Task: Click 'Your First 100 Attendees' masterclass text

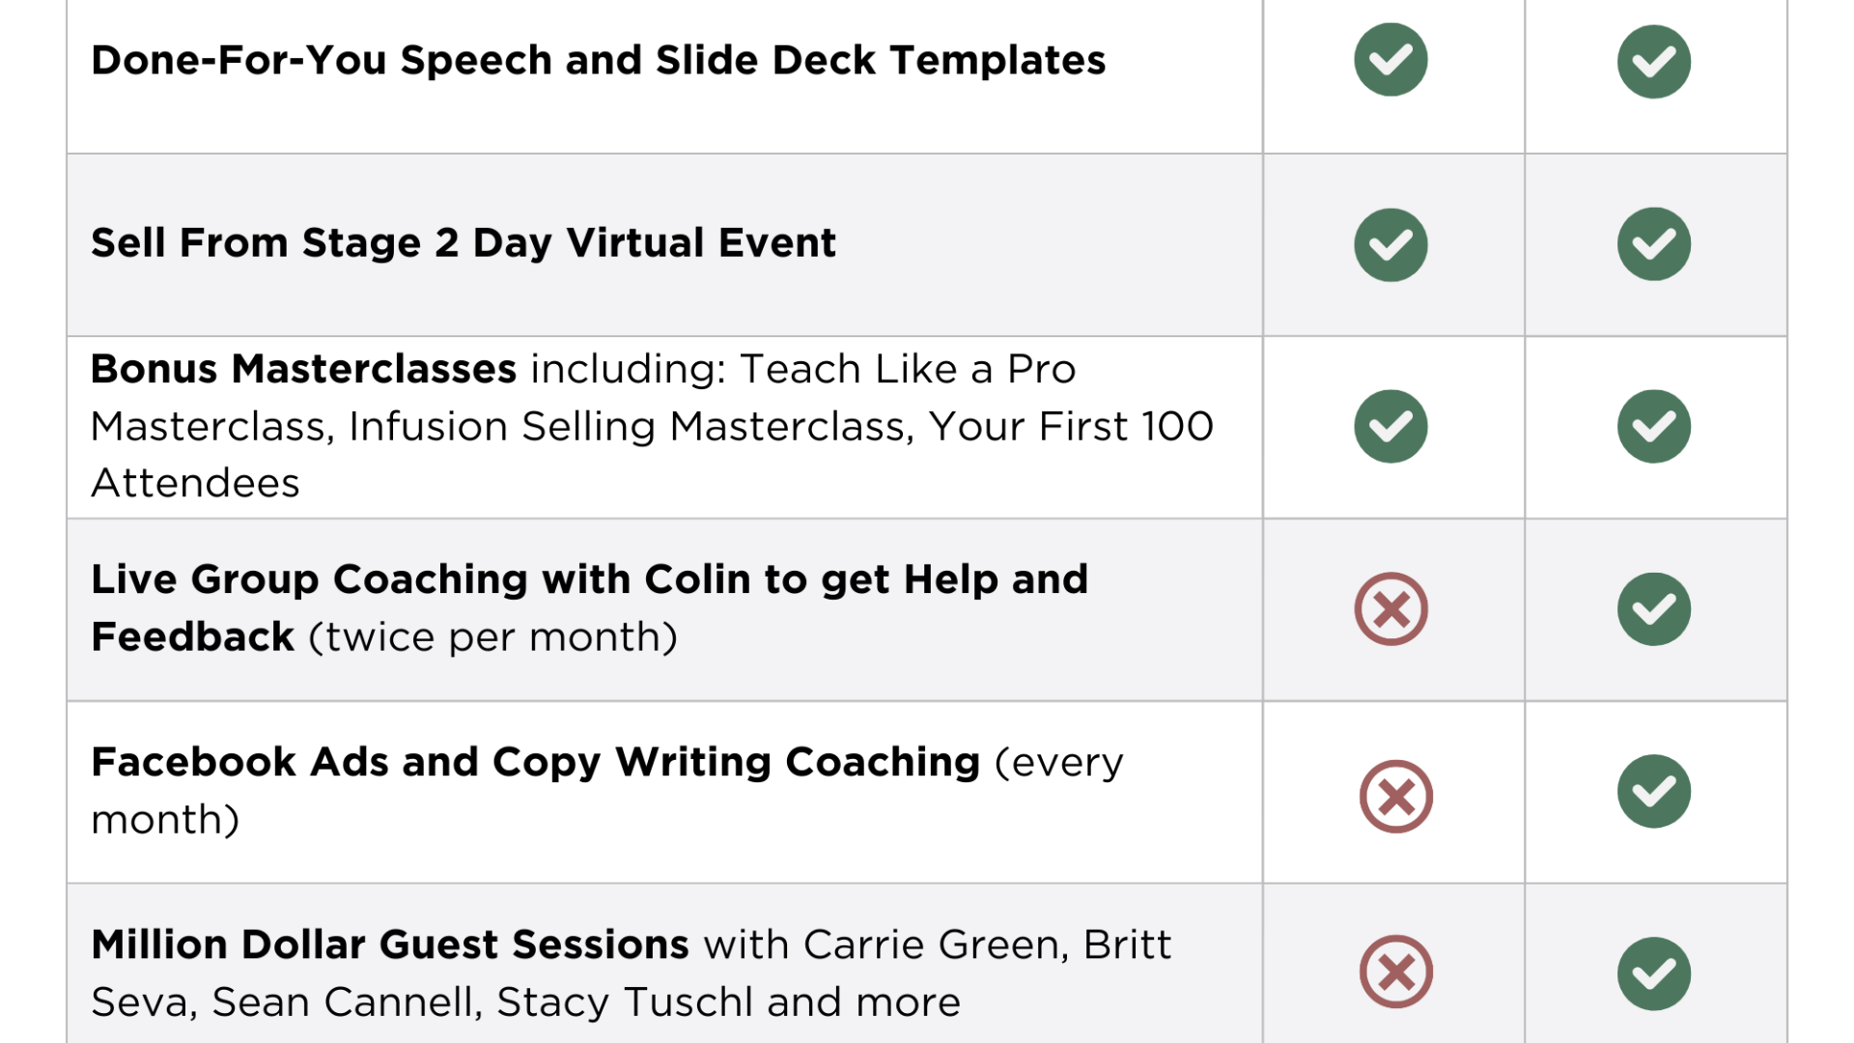Action: point(652,454)
